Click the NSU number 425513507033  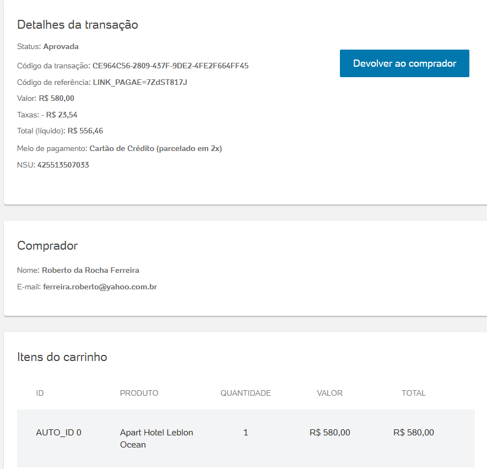[63, 165]
